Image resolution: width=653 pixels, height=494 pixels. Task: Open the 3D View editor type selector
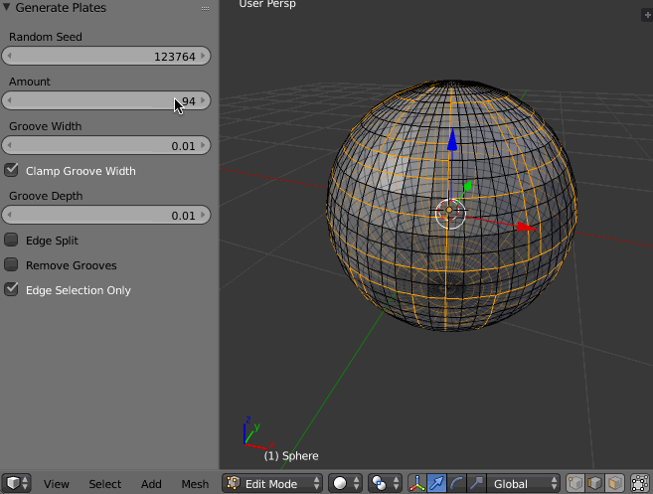tap(16, 484)
